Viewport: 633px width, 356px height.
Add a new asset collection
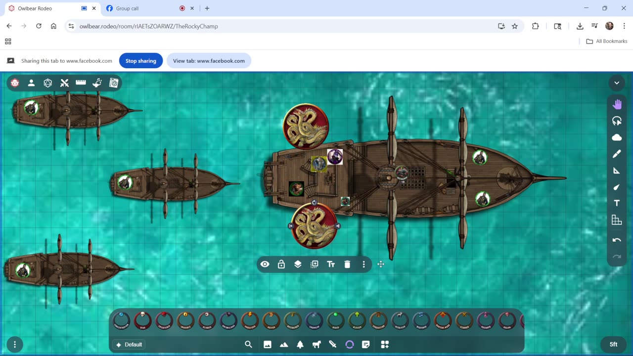coord(385,345)
